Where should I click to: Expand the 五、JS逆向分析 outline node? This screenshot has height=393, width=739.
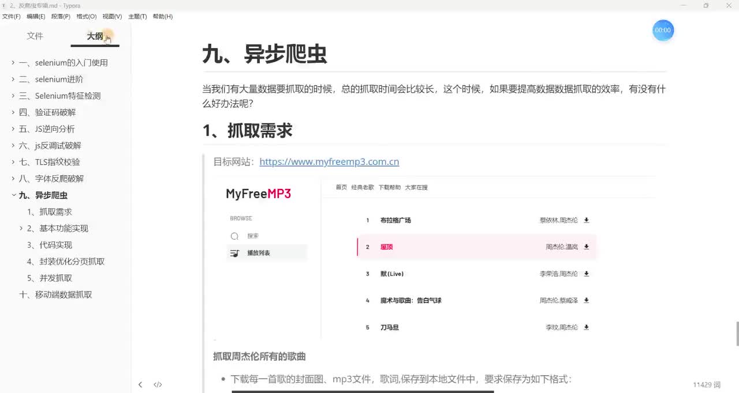[13, 129]
